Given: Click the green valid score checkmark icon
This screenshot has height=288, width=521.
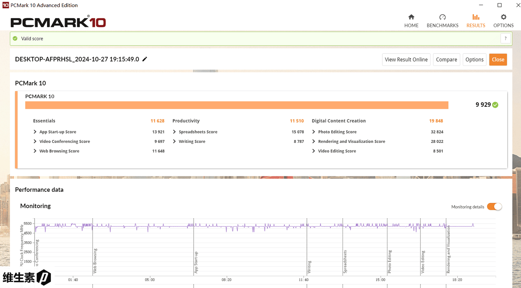Looking at the screenshot, I should [15, 38].
